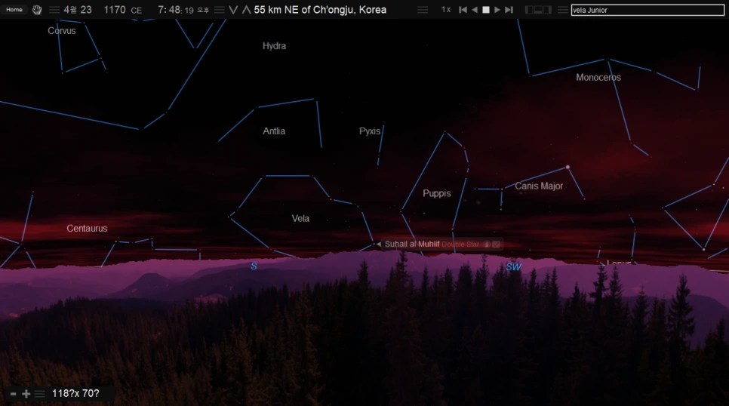The height and width of the screenshot is (406, 729).
Task: Step time backward one increment
Action: click(463, 10)
